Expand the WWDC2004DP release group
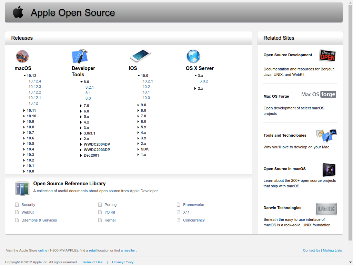This screenshot has height=265, width=353. (x=81, y=144)
